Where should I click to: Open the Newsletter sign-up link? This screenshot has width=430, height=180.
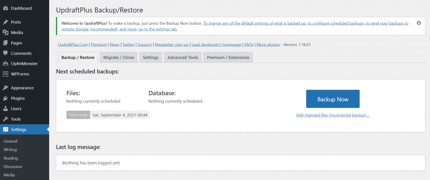coord(172,45)
